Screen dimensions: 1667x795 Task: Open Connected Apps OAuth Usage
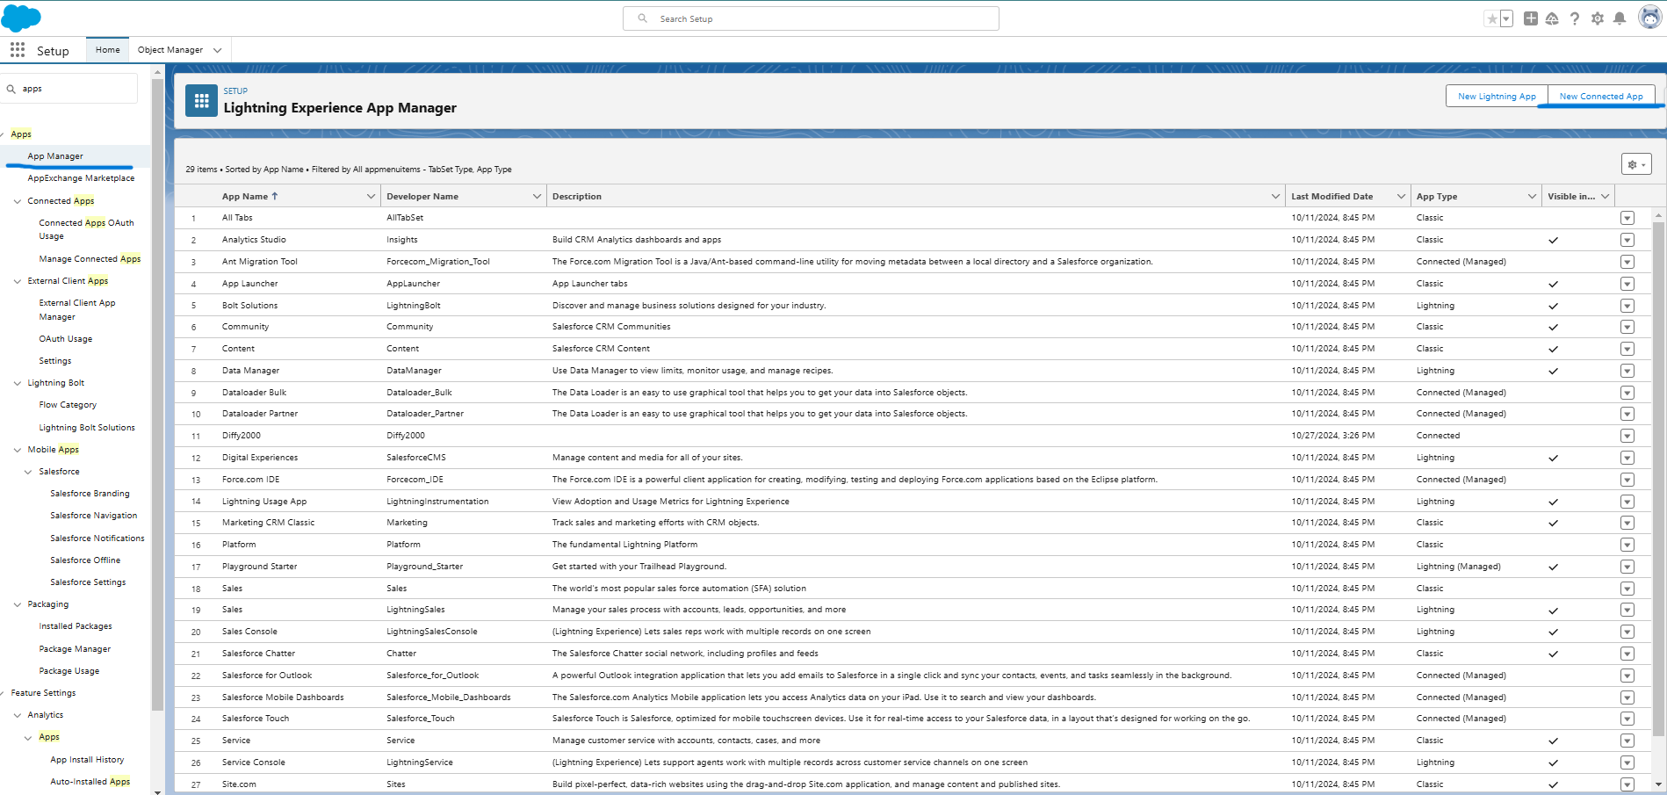tap(86, 229)
